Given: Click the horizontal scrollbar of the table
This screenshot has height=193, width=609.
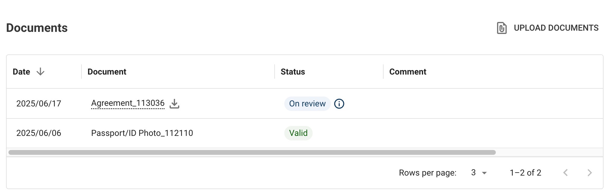Looking at the screenshot, I should click(x=252, y=152).
